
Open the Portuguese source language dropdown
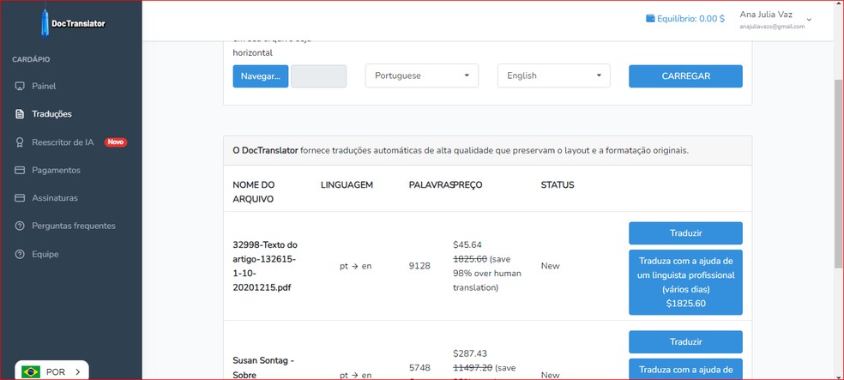point(422,75)
